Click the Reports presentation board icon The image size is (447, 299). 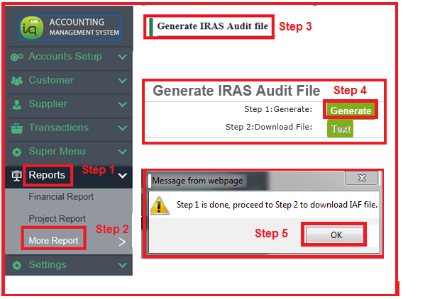(18, 176)
